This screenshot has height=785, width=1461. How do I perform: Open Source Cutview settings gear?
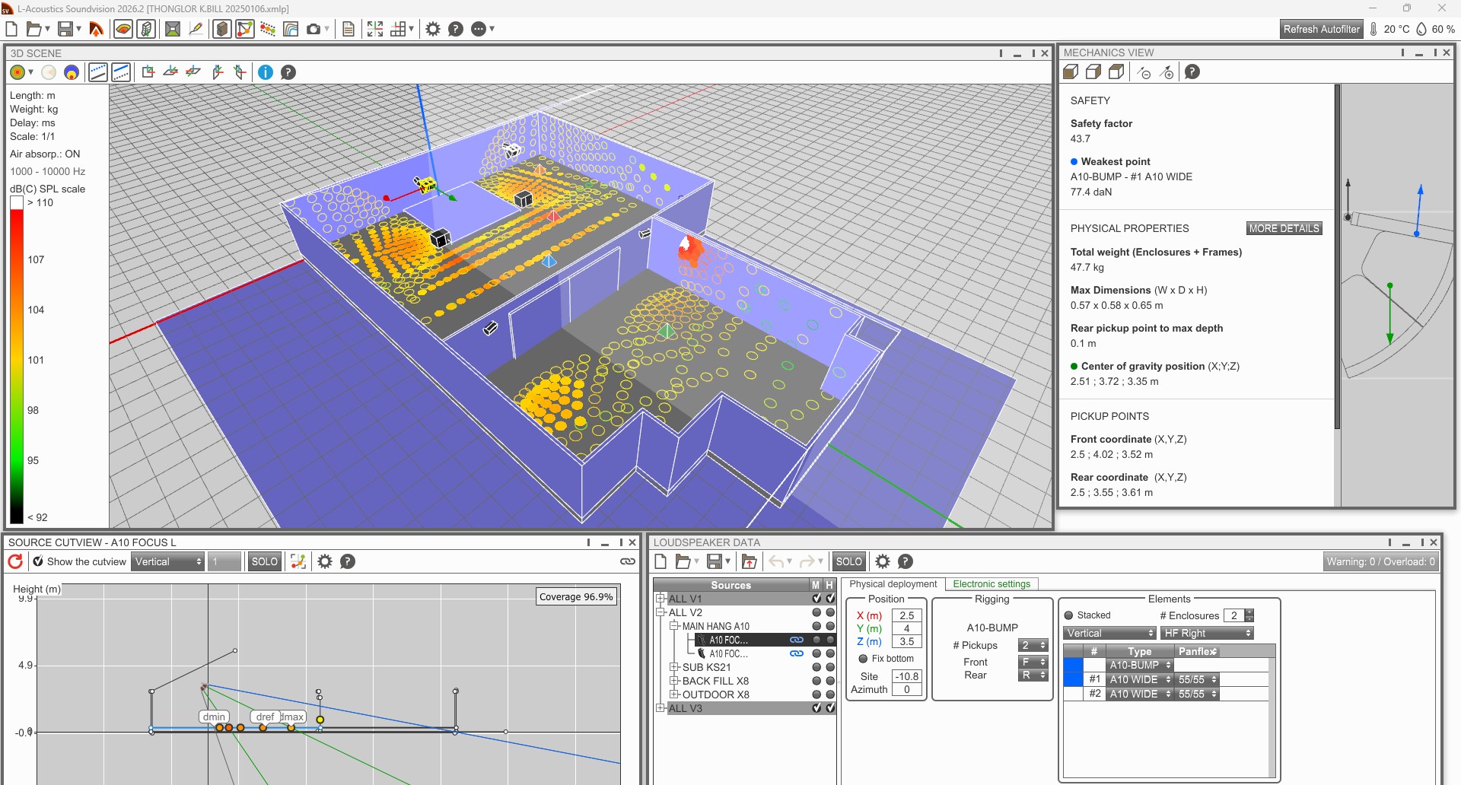click(x=325, y=561)
